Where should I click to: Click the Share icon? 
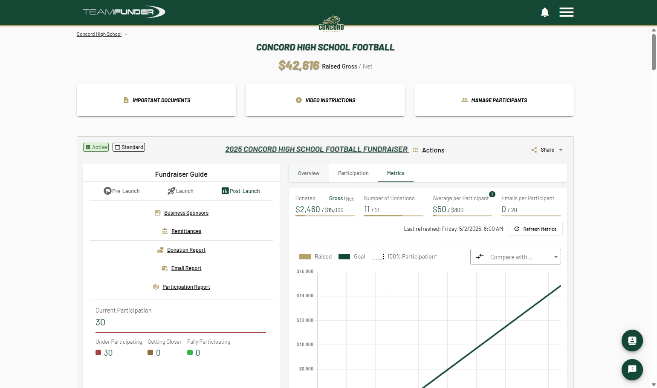pos(534,150)
